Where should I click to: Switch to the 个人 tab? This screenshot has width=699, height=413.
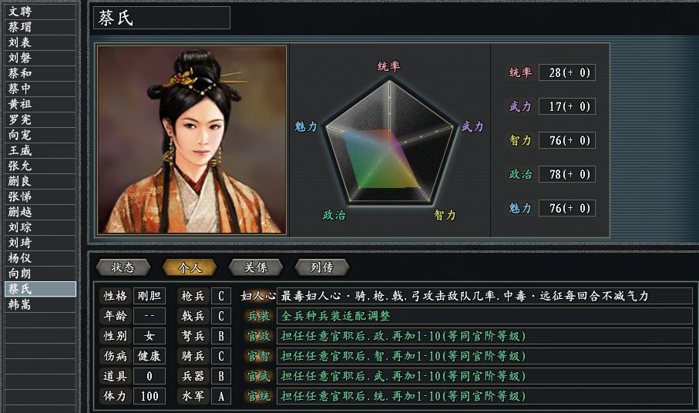[x=190, y=267]
